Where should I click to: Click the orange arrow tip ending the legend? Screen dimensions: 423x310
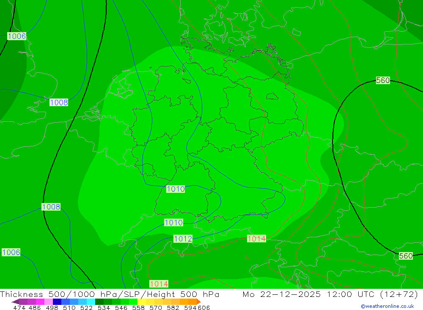[199, 302]
